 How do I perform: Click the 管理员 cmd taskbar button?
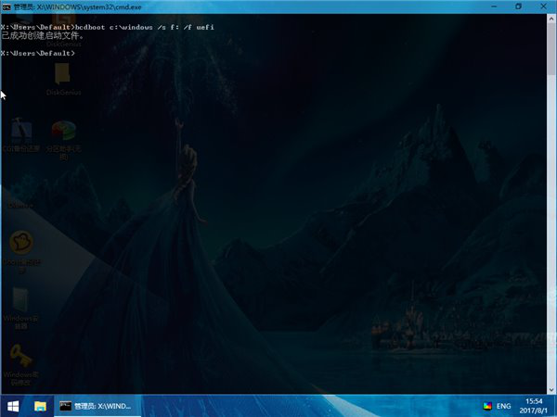93,406
